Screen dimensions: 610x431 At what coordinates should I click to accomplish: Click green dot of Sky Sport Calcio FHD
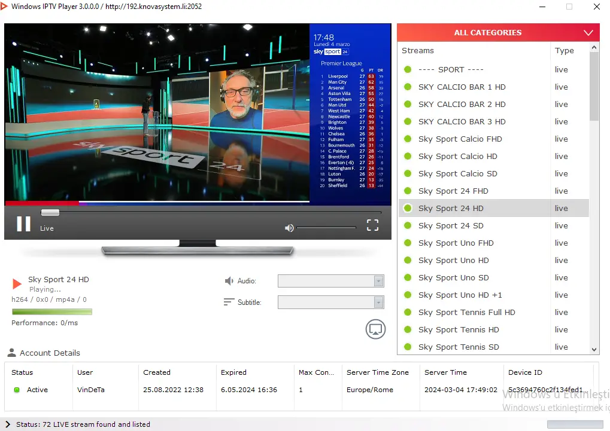coord(408,139)
